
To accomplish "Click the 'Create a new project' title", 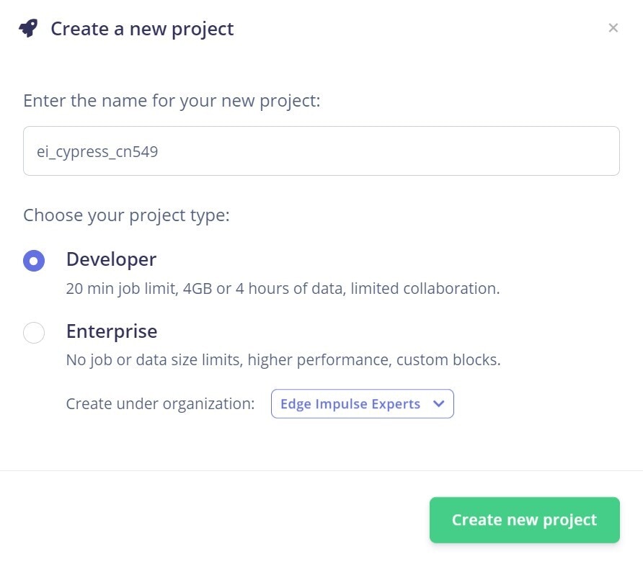I will (x=142, y=29).
